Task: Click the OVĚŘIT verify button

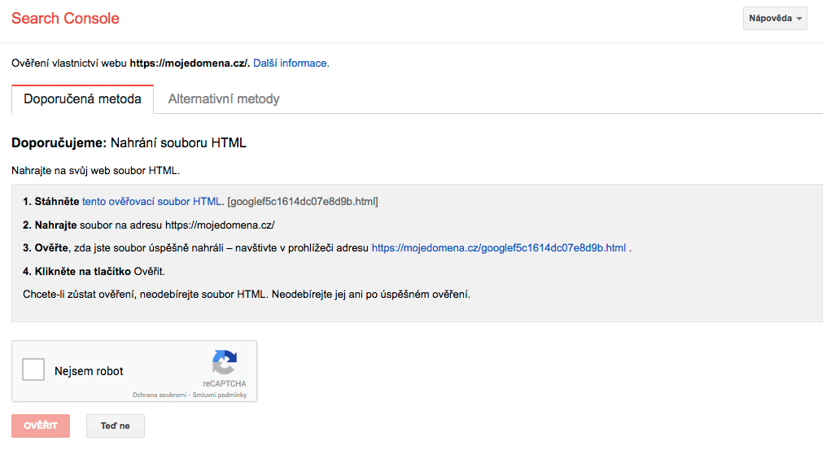Action: click(41, 426)
